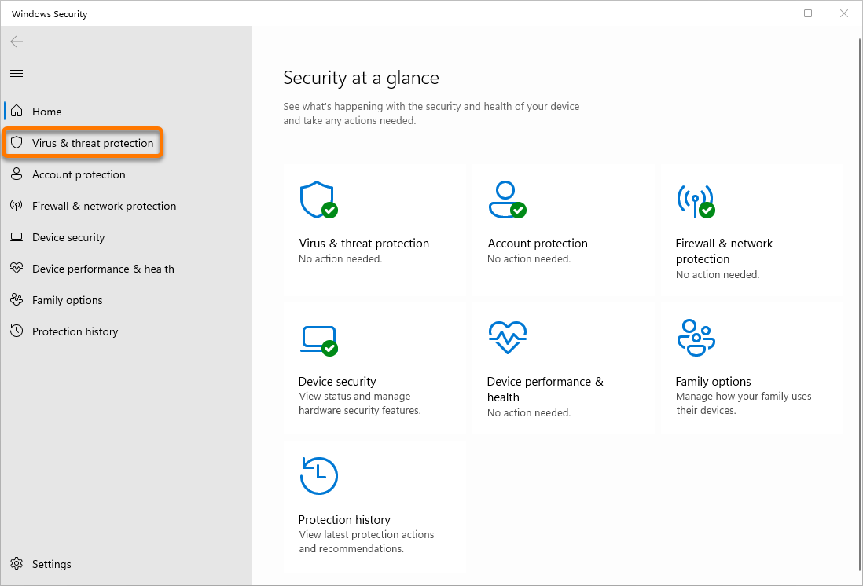Click the person icon for Account protection in the sidebar

tap(17, 174)
